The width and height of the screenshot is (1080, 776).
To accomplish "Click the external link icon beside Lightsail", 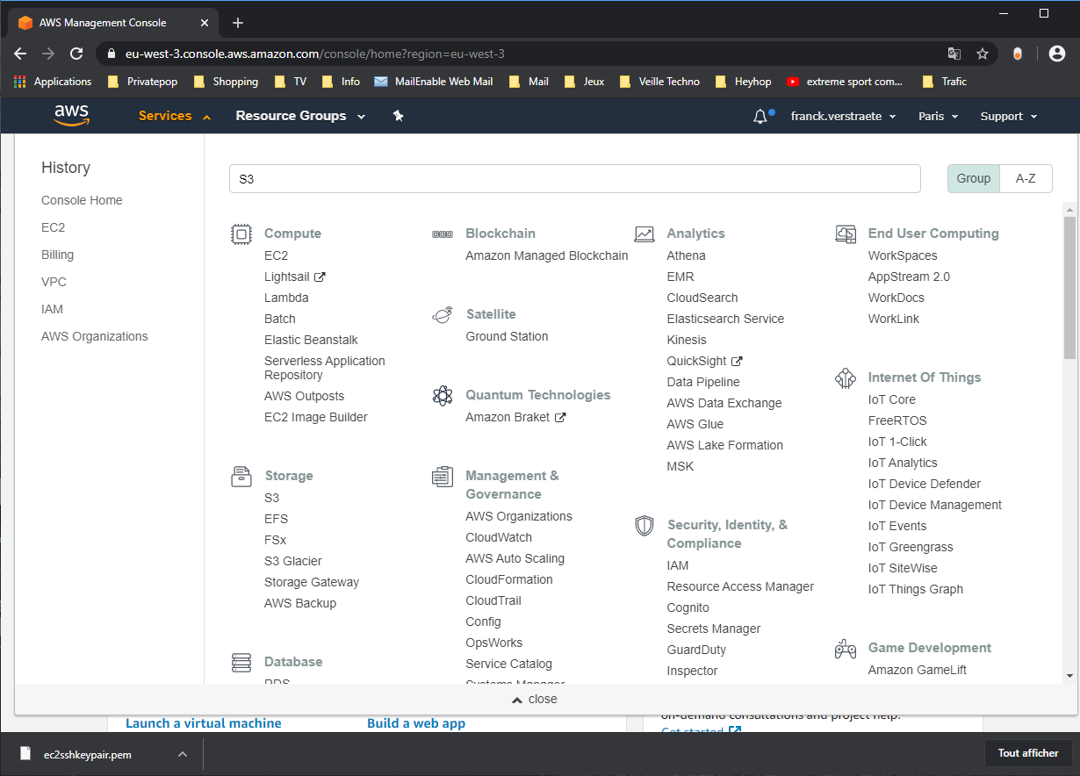I will point(320,277).
